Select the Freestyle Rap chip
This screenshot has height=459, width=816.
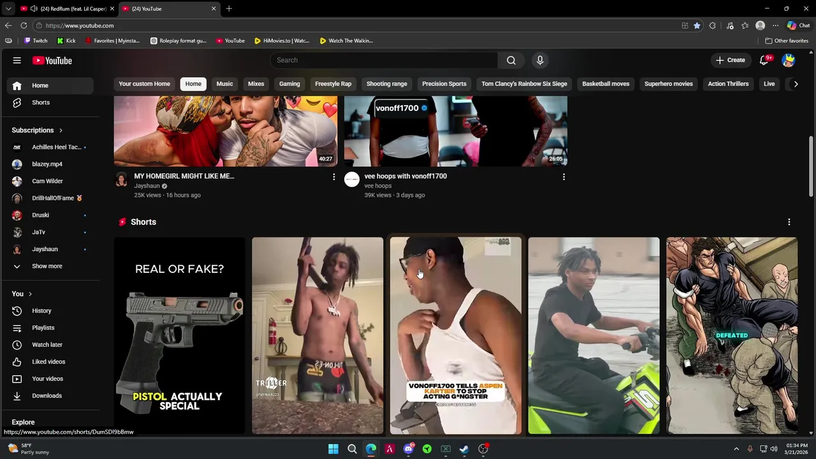coord(333,84)
